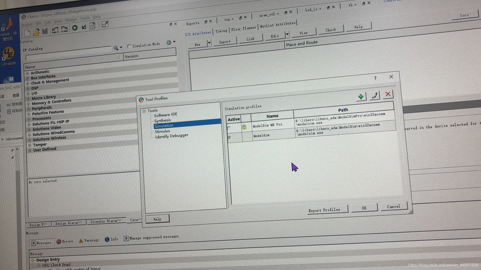Open IP Catalog settings gear icon
The height and width of the screenshot is (270, 481).
coord(169,42)
